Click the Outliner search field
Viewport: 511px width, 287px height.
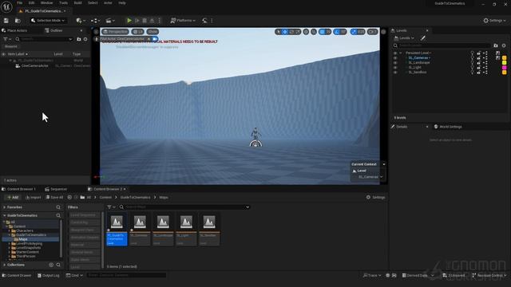[x=44, y=39]
